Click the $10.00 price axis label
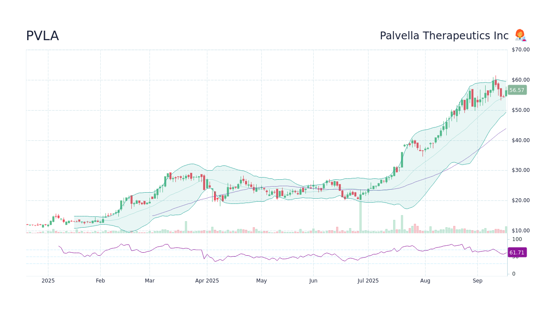The image size is (553, 311). click(521, 231)
